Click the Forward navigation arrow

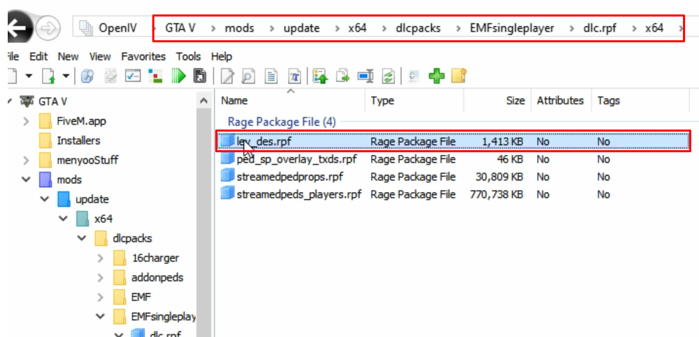click(49, 28)
